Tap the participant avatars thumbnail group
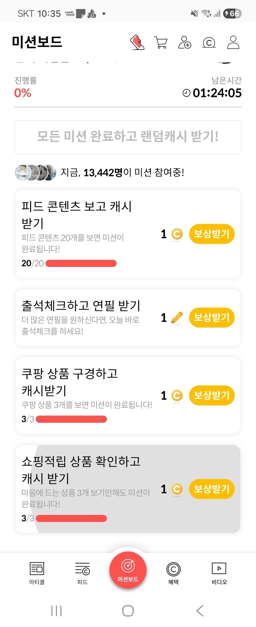 point(35,172)
